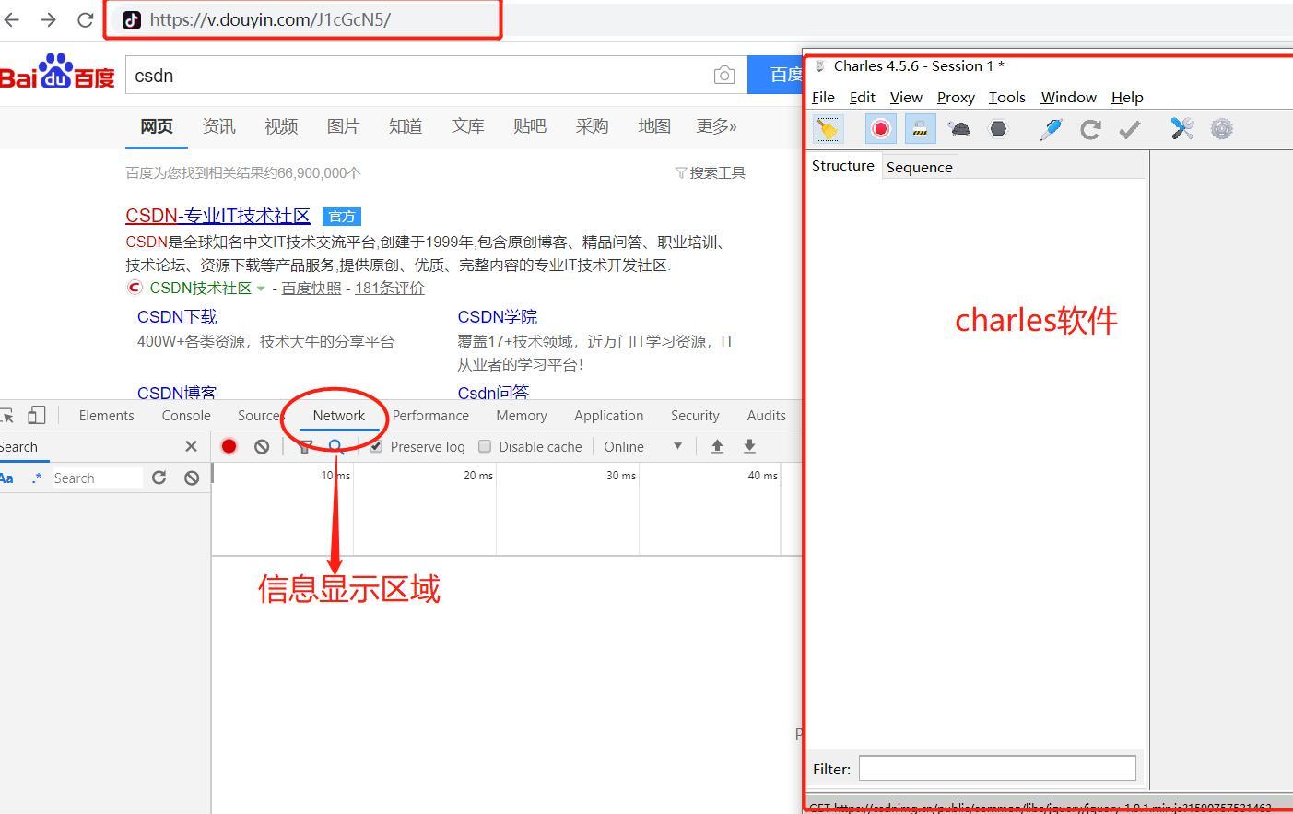Click DevTools network search magnifier icon
This screenshot has height=814, width=1293.
click(336, 446)
